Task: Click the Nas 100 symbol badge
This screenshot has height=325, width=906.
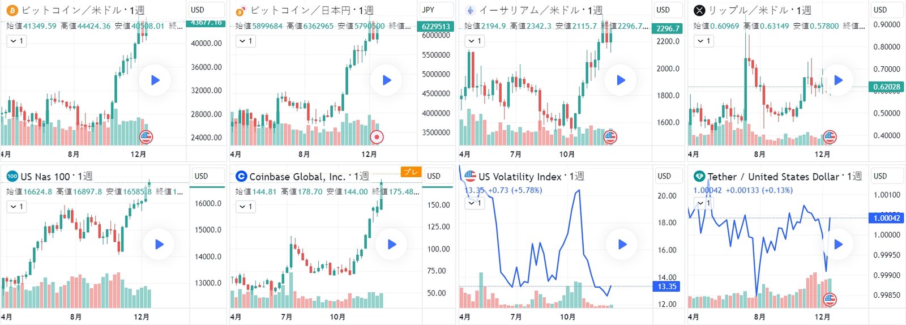Action: (x=12, y=176)
